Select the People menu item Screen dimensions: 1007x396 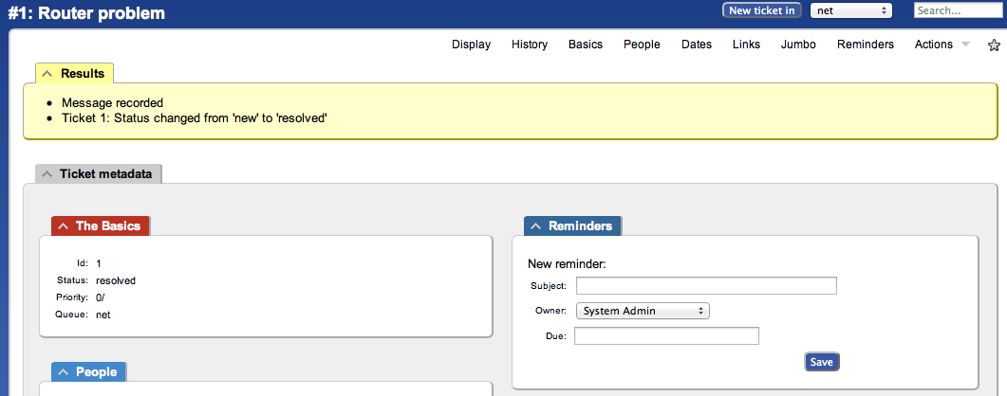pos(642,45)
